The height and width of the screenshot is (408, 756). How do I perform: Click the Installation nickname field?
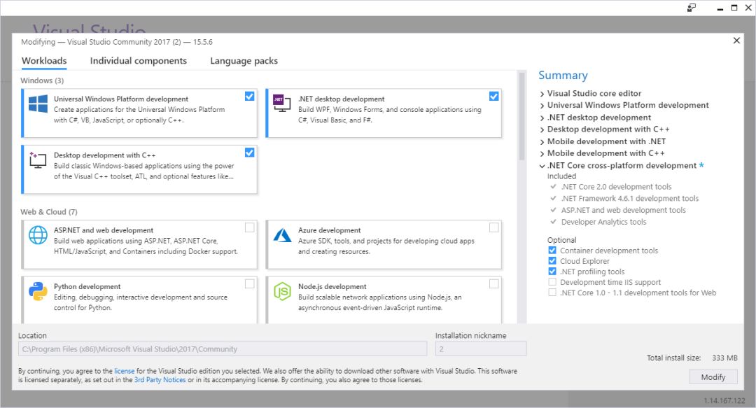481,349
